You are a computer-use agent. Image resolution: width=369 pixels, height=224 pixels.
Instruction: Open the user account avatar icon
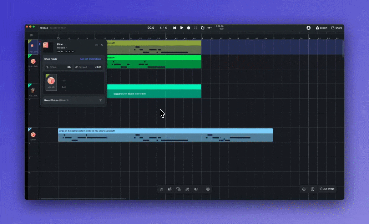point(308,28)
